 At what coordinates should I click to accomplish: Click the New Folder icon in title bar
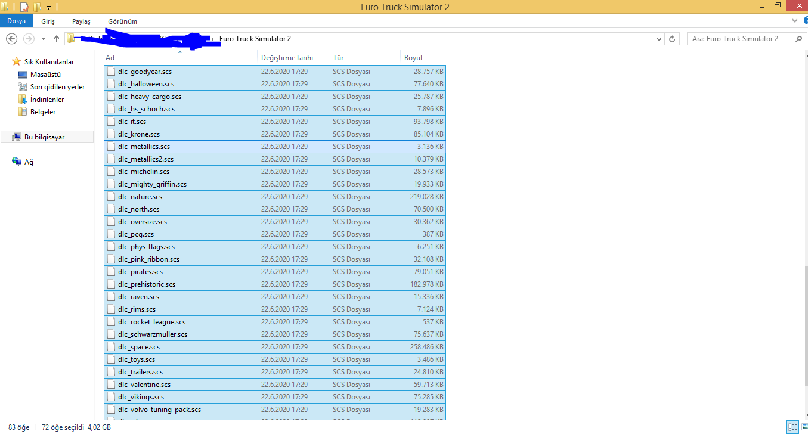[38, 7]
